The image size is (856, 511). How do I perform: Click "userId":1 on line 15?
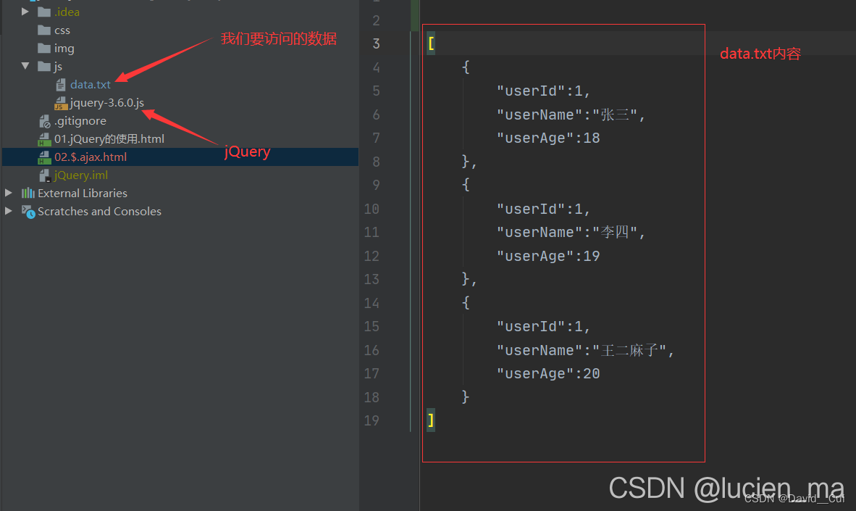[540, 326]
